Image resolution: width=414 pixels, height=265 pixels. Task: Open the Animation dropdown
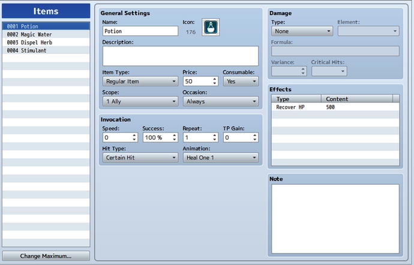tap(220, 158)
